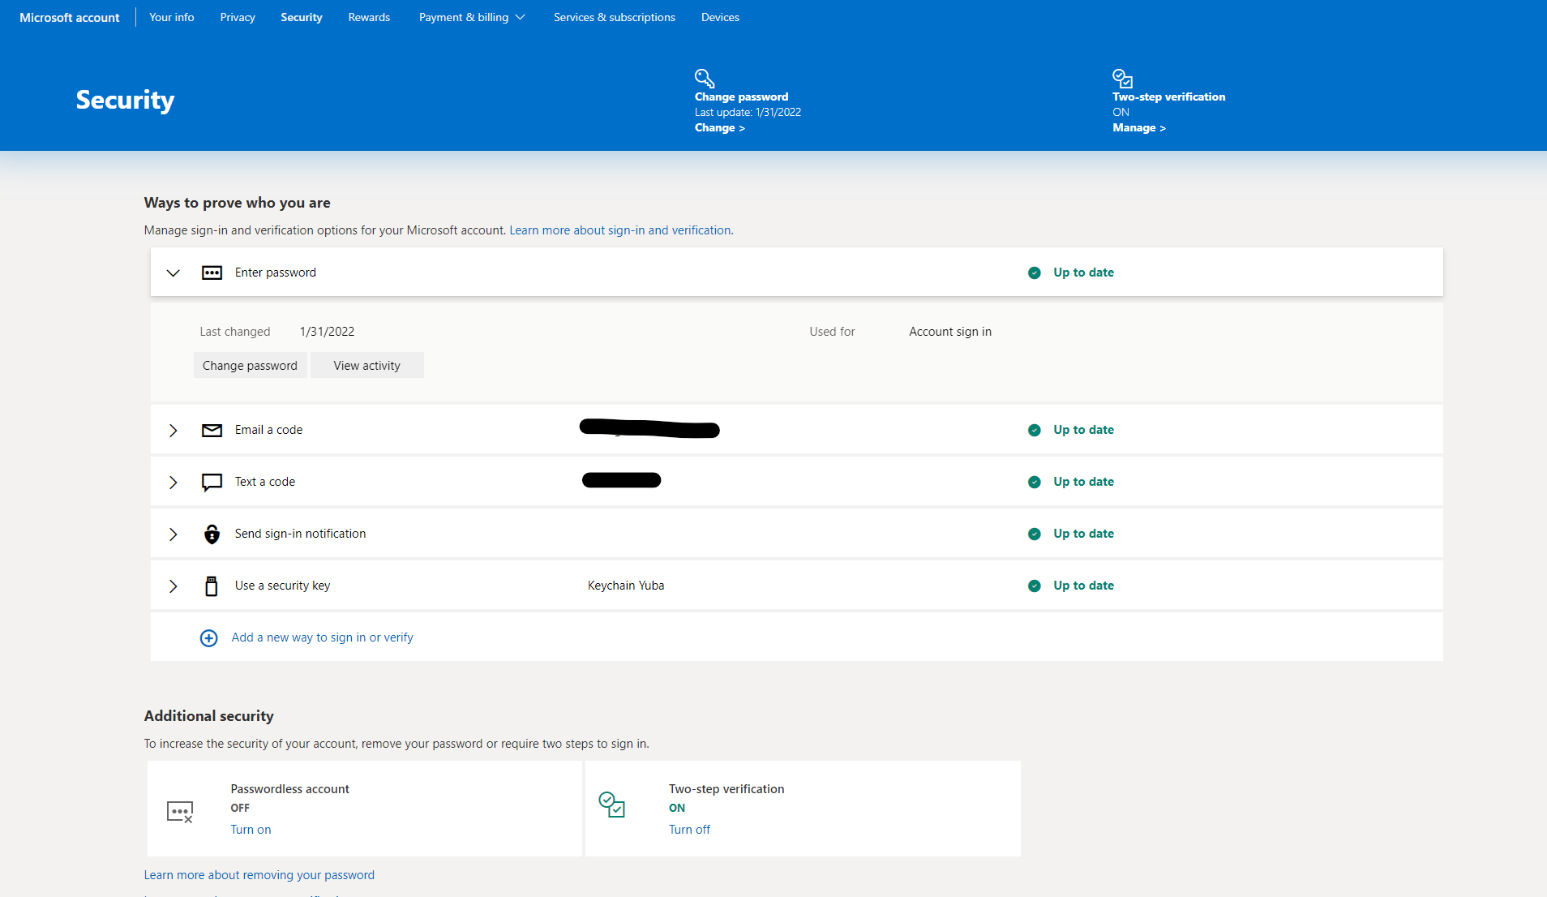1547x897 pixels.
Task: Click the chat bubble icon for Text a code
Action: click(x=212, y=483)
